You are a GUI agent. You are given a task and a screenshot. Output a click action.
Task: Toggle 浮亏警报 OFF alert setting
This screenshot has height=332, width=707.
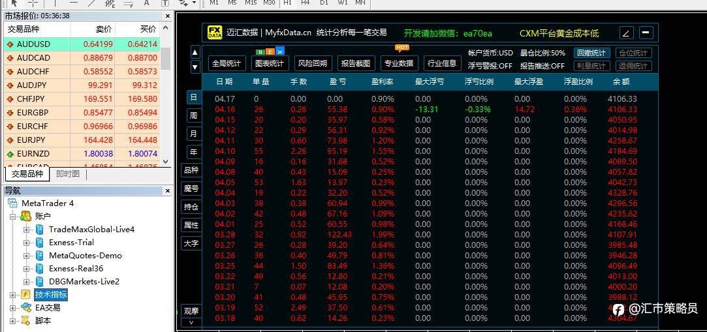pos(490,66)
